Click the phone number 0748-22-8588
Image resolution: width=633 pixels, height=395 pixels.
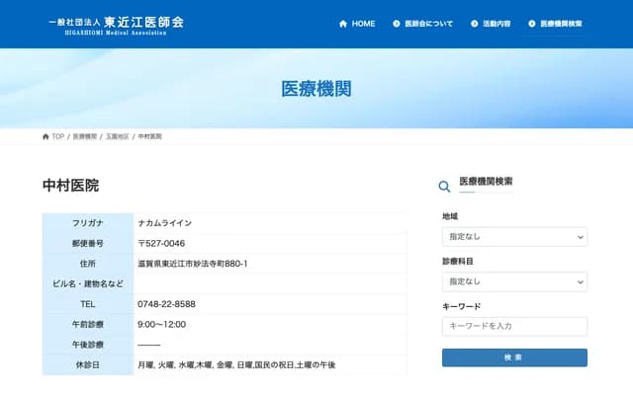tap(166, 304)
